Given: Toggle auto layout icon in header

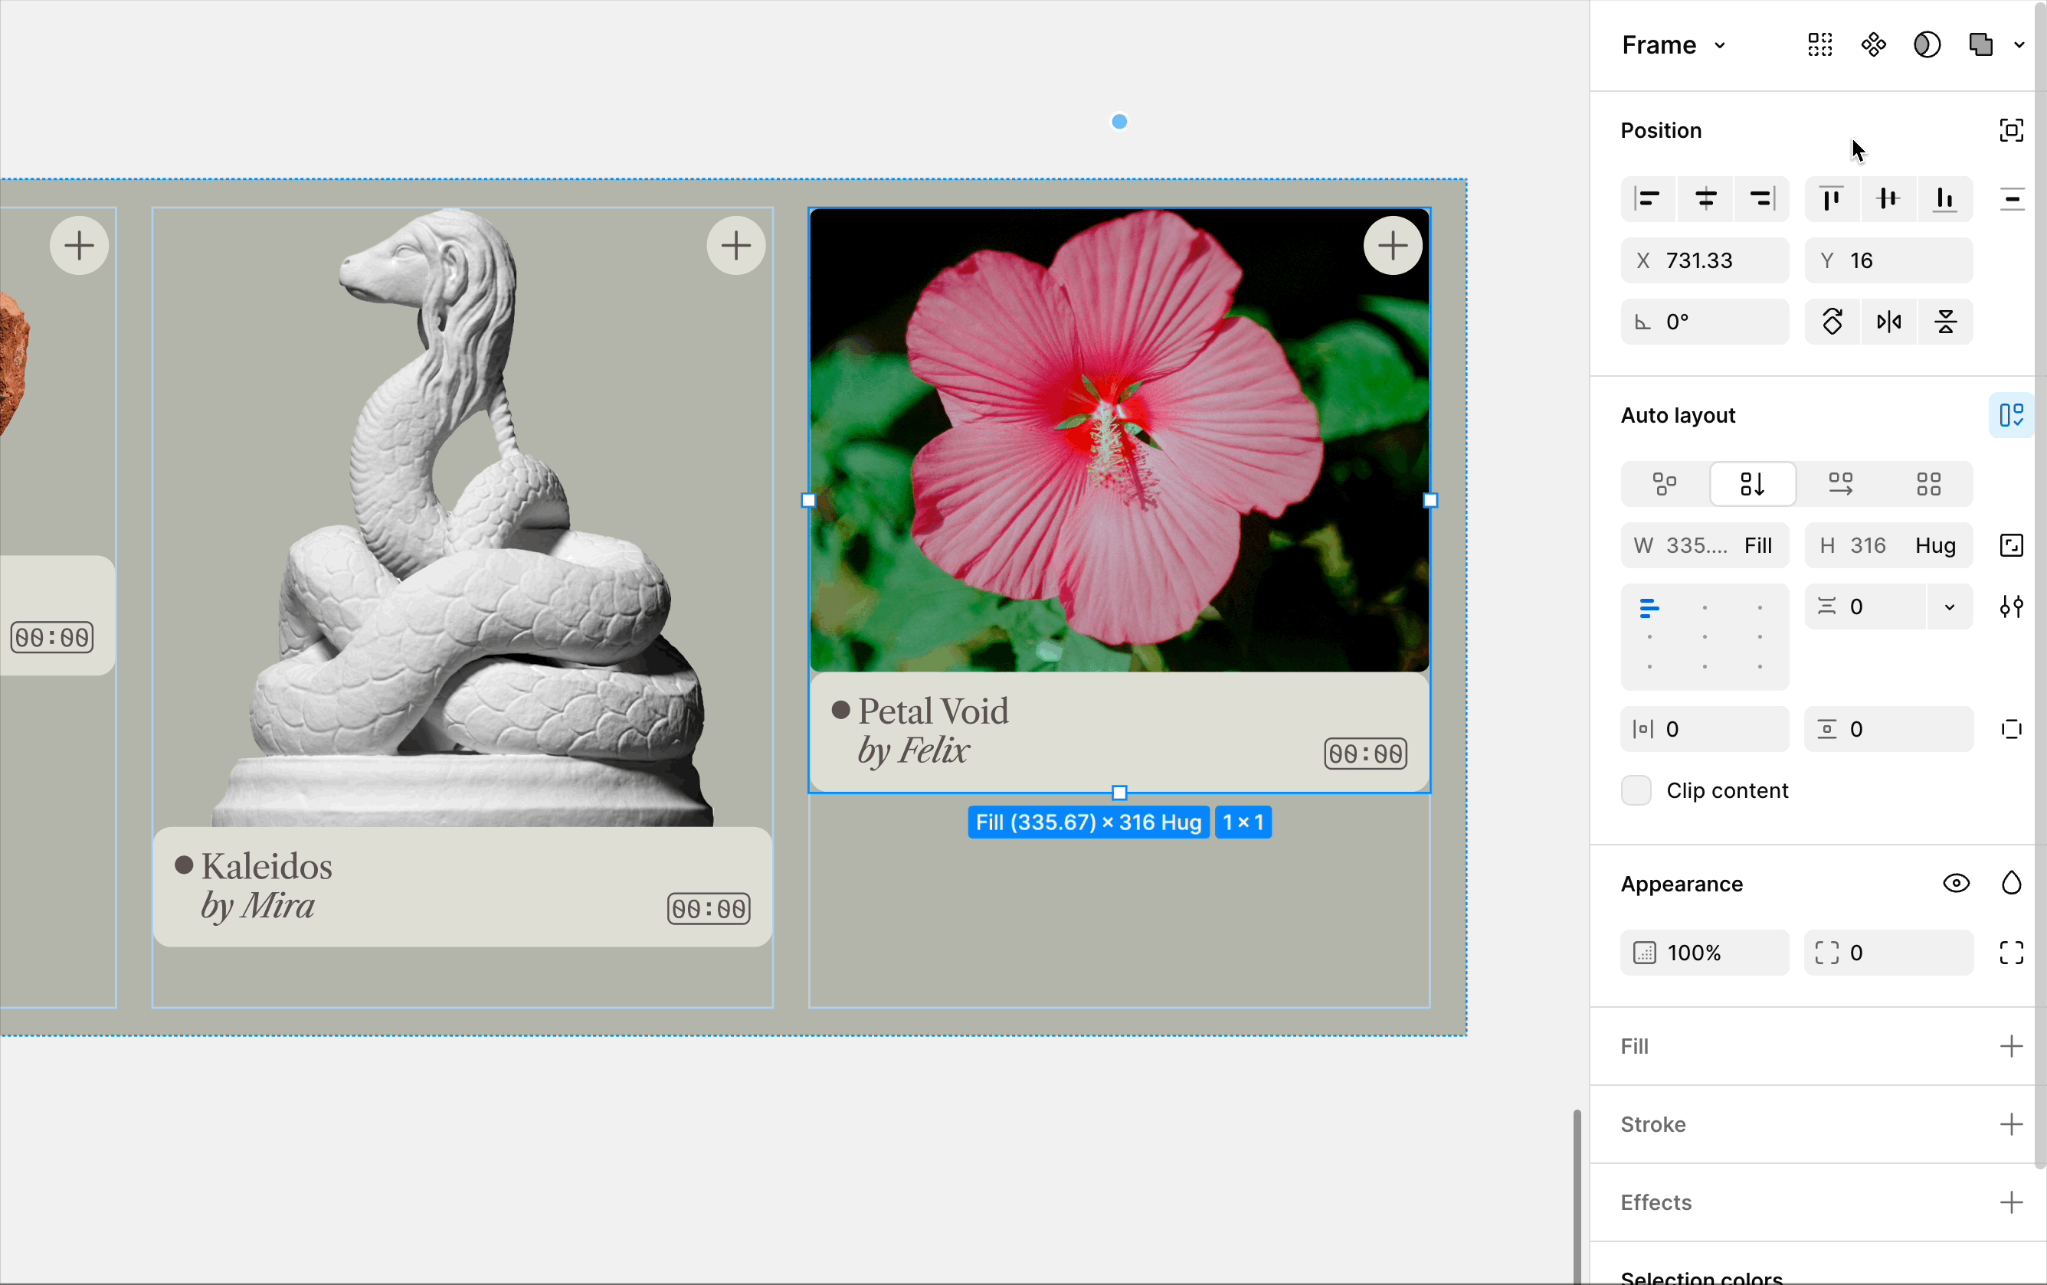Looking at the screenshot, I should (x=2011, y=416).
